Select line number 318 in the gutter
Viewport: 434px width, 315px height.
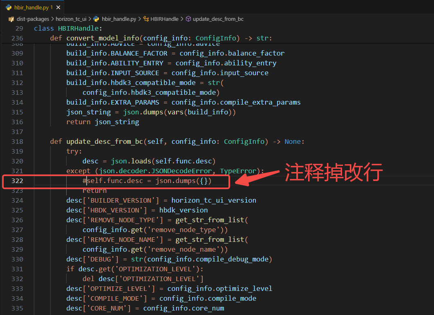point(17,141)
